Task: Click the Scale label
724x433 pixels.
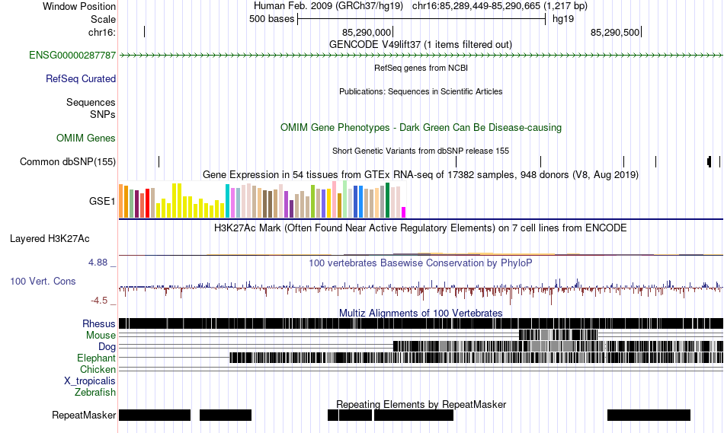Action: [x=104, y=19]
